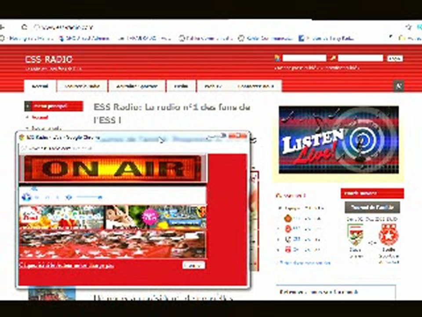The image size is (422, 317).
Task: Open the Facebook bookmark
Action: (327, 39)
